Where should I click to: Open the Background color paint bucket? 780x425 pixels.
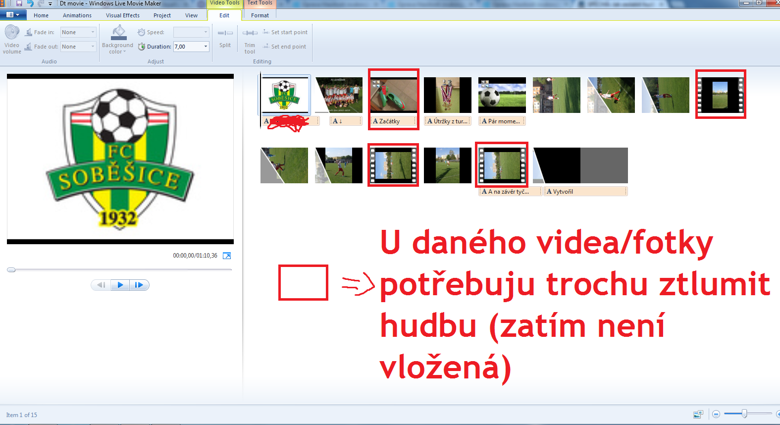pyautogui.click(x=118, y=33)
